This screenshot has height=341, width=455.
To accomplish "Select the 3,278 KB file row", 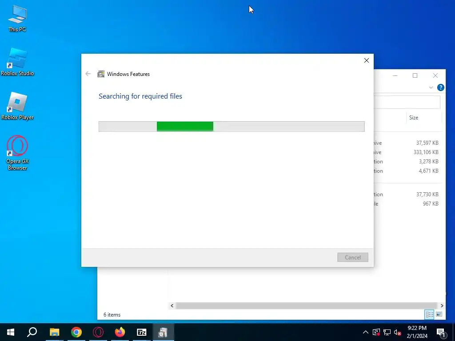I will point(407,162).
